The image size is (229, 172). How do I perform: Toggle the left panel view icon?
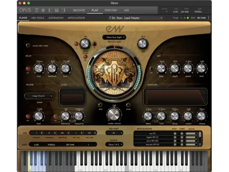click(50, 10)
